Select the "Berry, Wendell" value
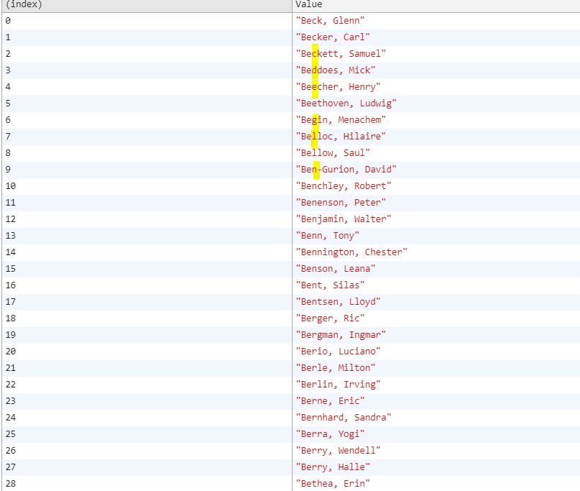The height and width of the screenshot is (491, 580). click(x=338, y=451)
